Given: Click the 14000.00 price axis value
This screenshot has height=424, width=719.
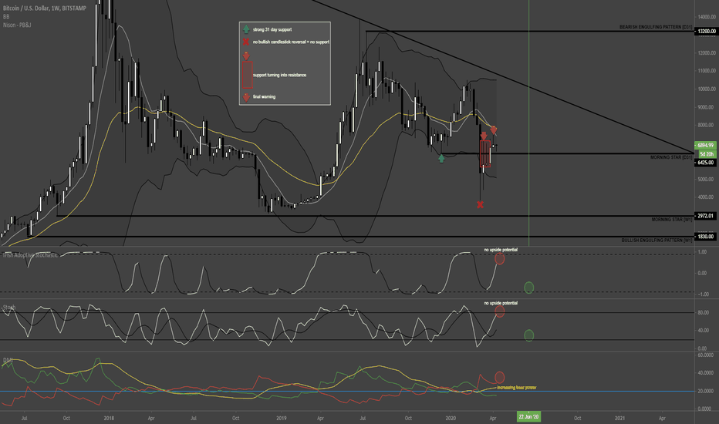Looking at the screenshot, I should (706, 17).
